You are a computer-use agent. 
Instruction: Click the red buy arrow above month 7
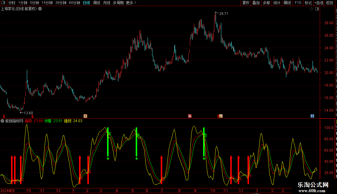tap(162, 170)
